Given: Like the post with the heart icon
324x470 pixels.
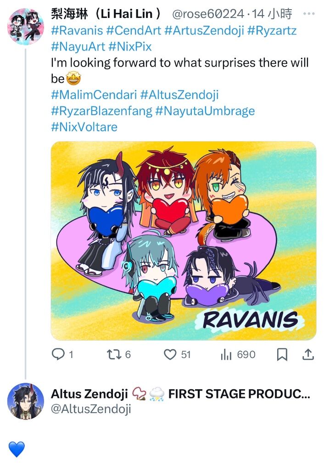Looking at the screenshot, I should [170, 355].
